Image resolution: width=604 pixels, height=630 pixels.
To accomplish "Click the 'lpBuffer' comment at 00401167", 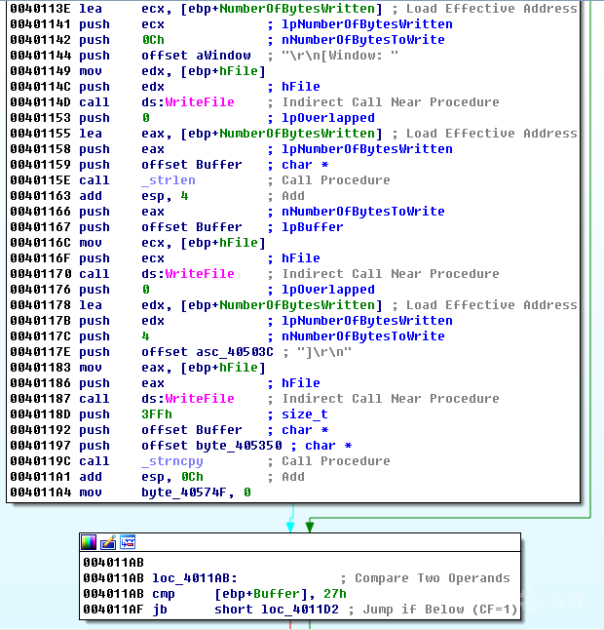I will [313, 227].
